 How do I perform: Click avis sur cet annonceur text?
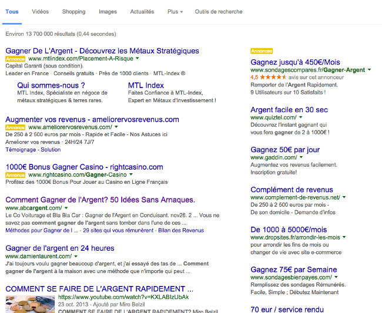[x=316, y=78]
